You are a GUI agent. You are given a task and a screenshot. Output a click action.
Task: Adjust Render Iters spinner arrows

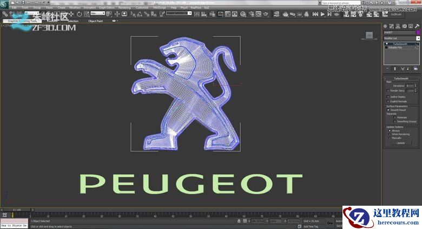point(416,91)
